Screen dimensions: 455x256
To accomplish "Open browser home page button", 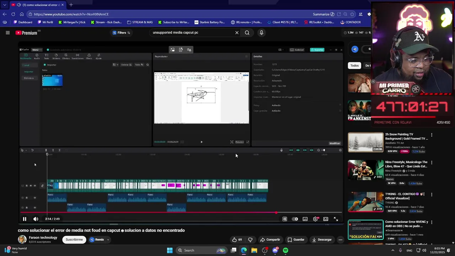I will click(22, 14).
